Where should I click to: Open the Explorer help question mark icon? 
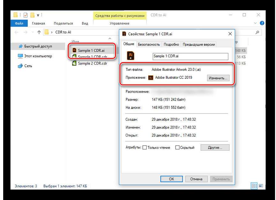pyautogui.click(x=262, y=23)
